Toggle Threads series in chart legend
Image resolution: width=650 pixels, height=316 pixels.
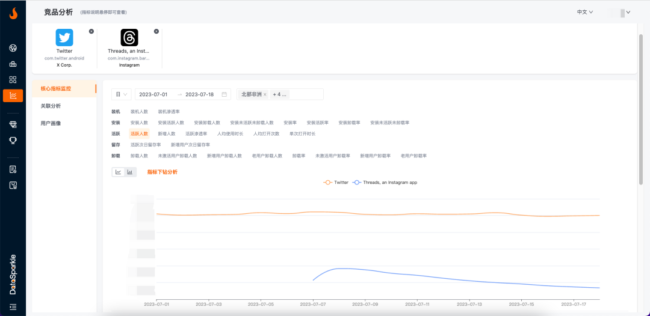(x=385, y=182)
